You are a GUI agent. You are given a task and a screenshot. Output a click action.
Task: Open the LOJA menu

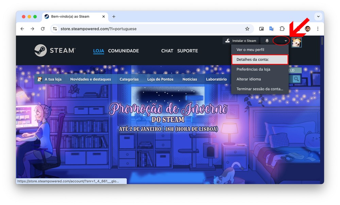point(99,51)
